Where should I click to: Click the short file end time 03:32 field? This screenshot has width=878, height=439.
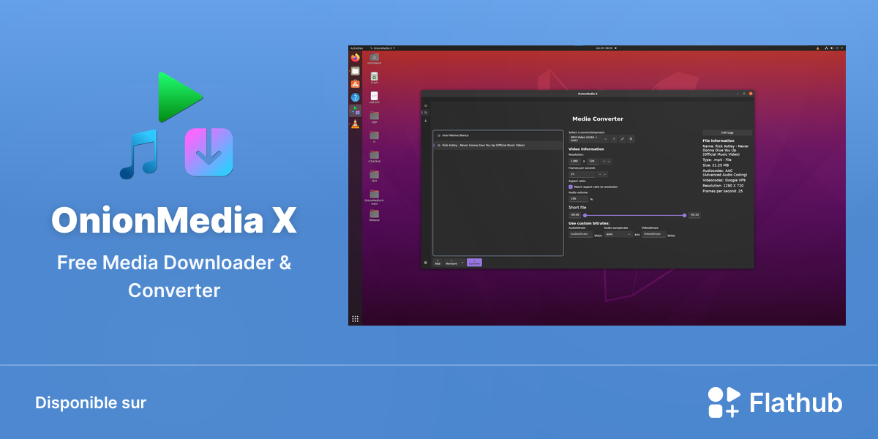pos(694,214)
